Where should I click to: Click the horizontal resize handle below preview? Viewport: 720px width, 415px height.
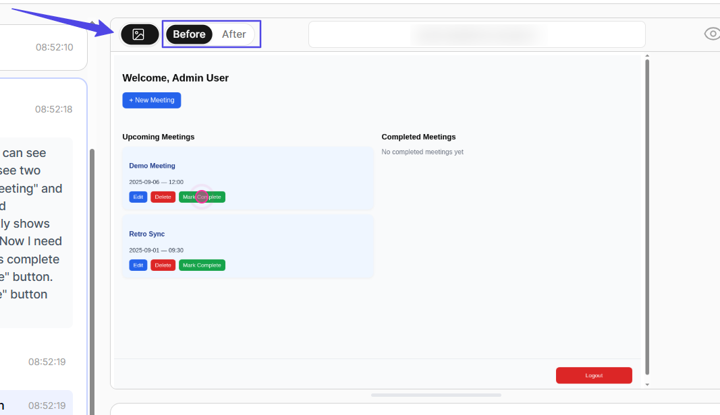(x=436, y=395)
